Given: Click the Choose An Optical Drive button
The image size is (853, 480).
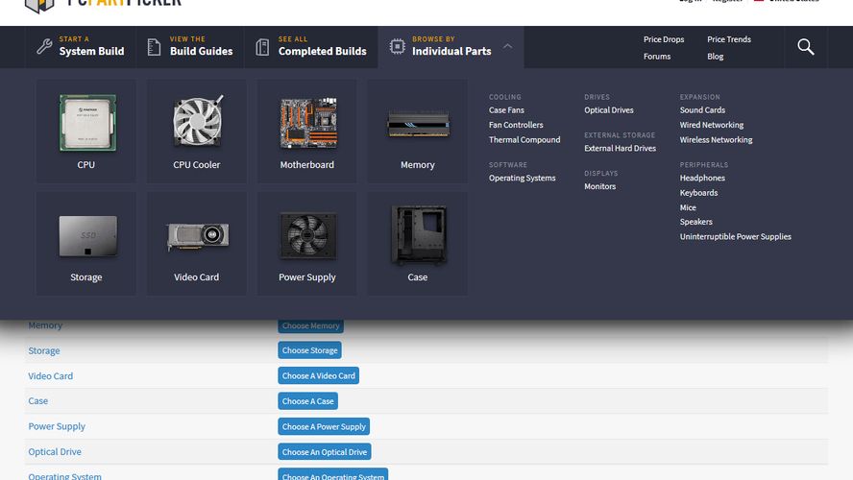Looking at the screenshot, I should [325, 452].
